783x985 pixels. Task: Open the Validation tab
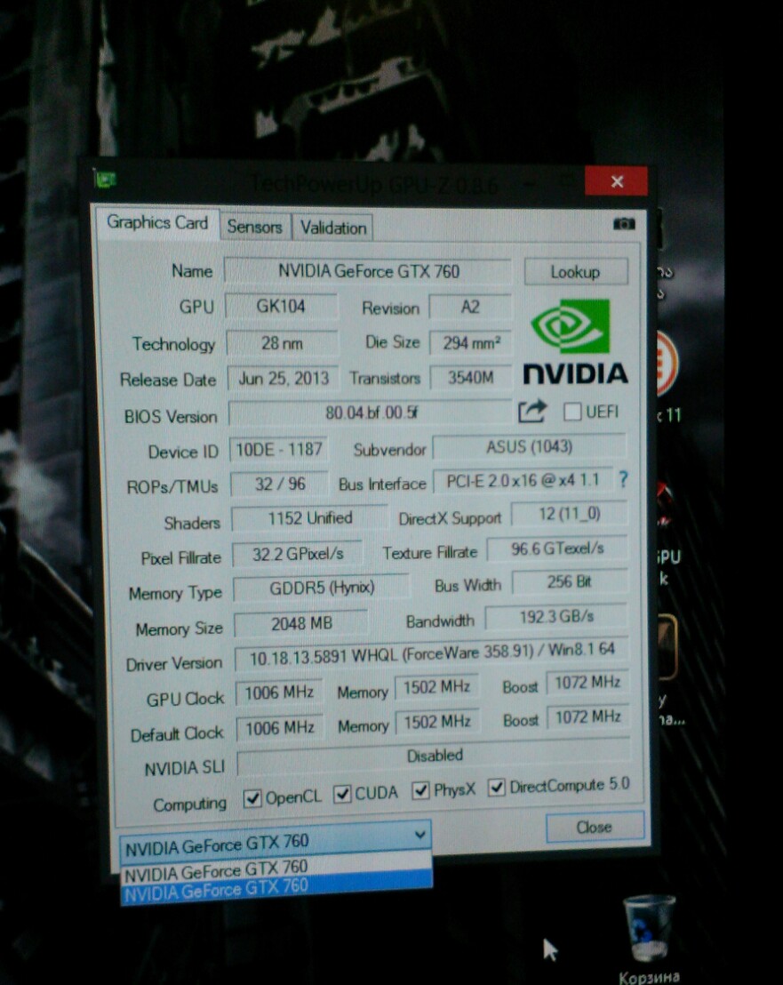(x=332, y=228)
